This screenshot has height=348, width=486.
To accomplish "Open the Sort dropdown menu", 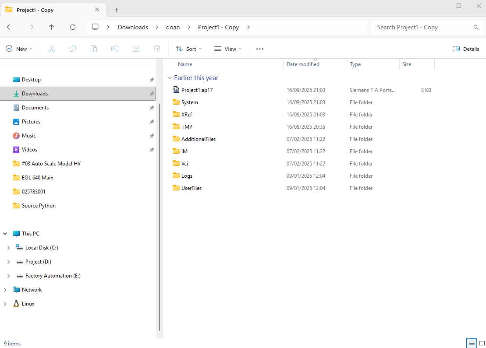I will coord(189,49).
